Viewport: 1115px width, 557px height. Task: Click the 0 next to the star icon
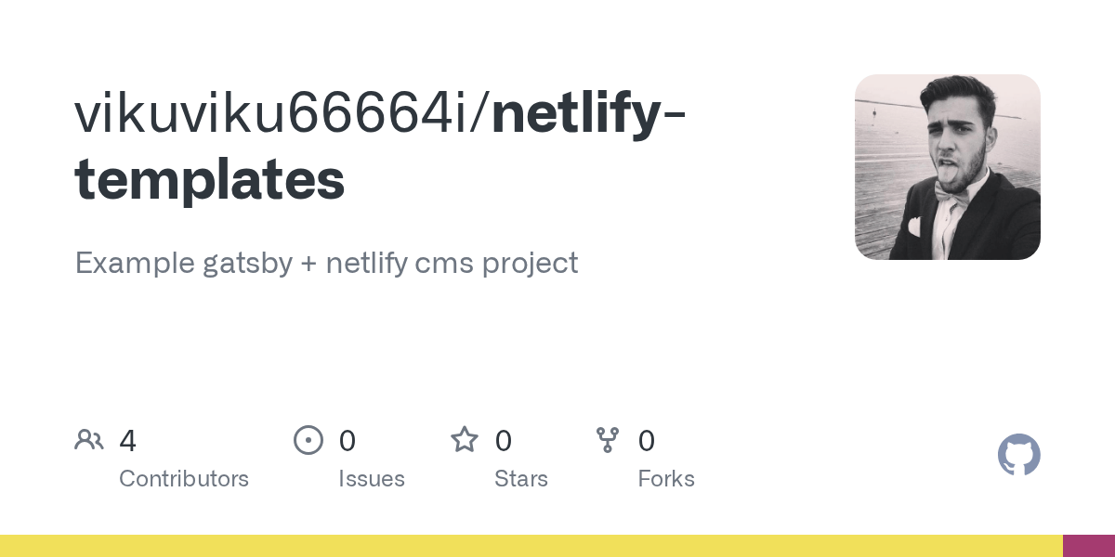tap(503, 440)
